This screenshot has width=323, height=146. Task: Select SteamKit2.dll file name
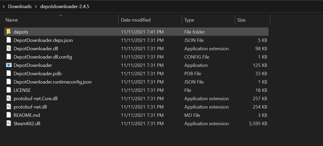tap(27, 124)
